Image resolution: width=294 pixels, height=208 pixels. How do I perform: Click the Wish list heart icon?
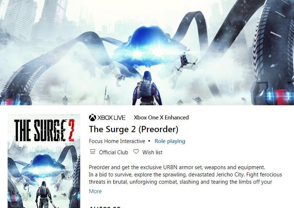136,151
